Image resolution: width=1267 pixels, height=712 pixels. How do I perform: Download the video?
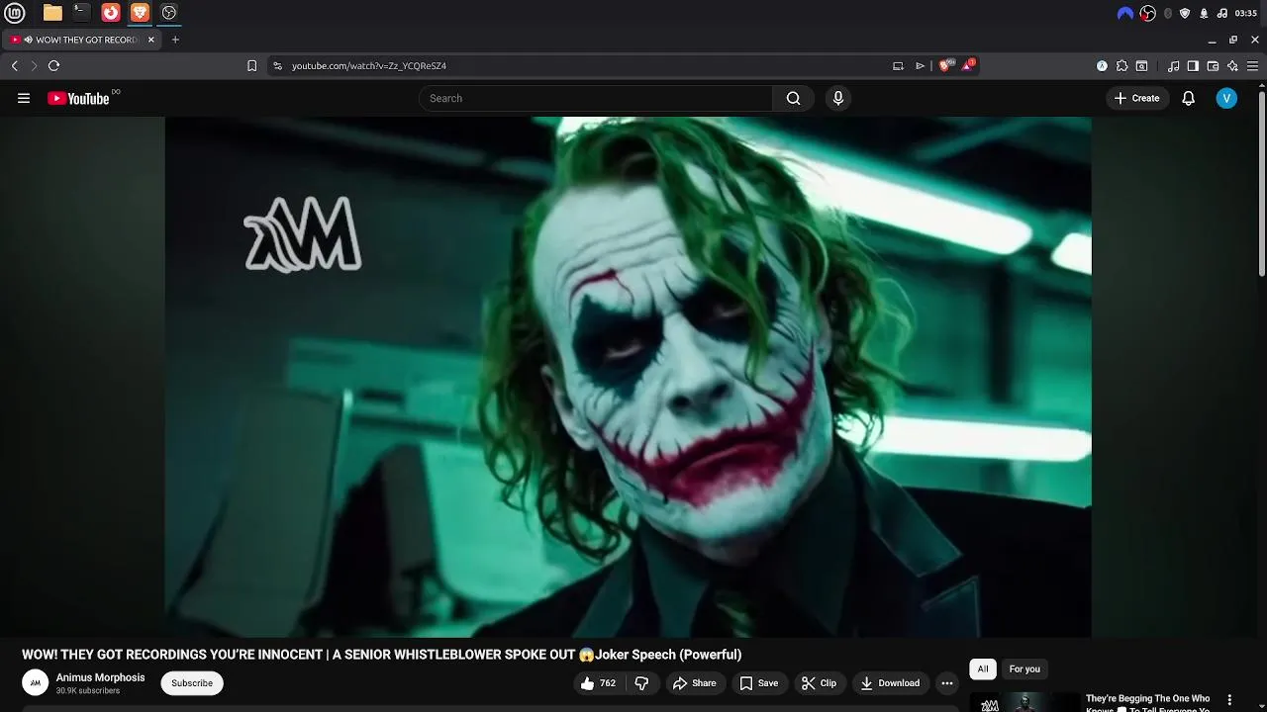pyautogui.click(x=890, y=683)
